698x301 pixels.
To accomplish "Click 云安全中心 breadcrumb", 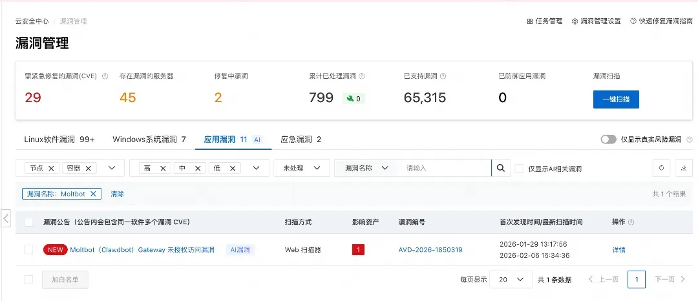I will click(x=32, y=21).
